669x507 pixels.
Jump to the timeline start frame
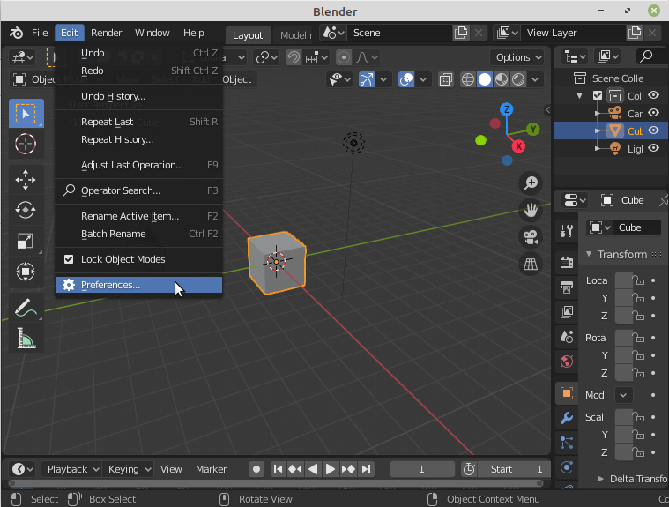278,469
